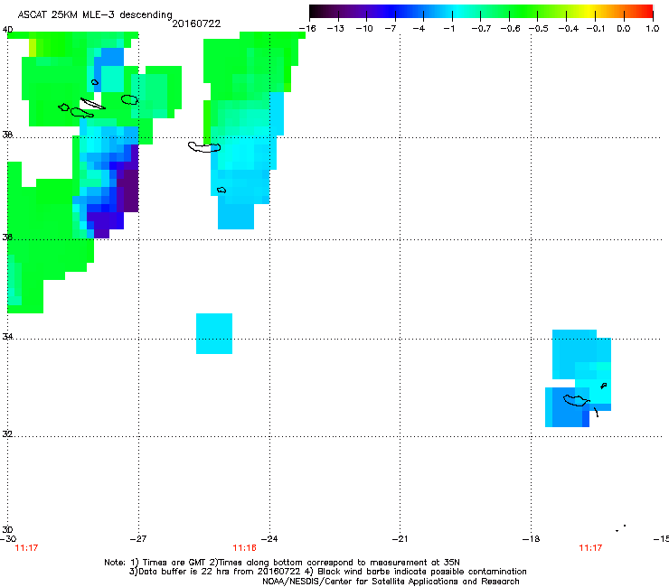This screenshot has width=669, height=587.
Task: Click the "-0.6" color scale label
Action: 510,29
